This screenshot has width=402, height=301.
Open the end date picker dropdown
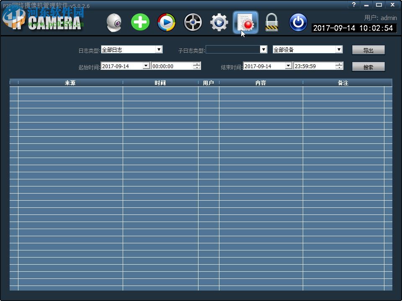click(288, 66)
